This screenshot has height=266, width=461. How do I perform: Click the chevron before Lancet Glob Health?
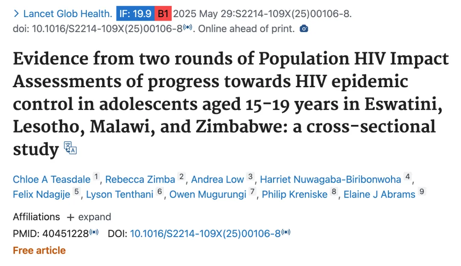17,14
